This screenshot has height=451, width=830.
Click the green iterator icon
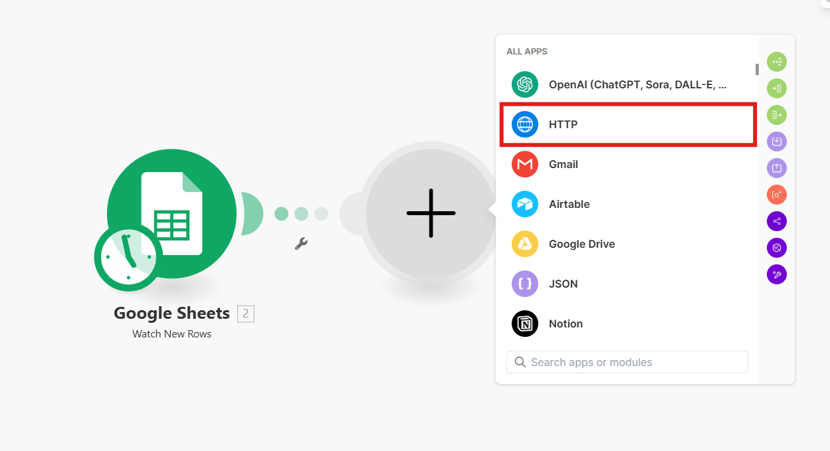coord(777,88)
